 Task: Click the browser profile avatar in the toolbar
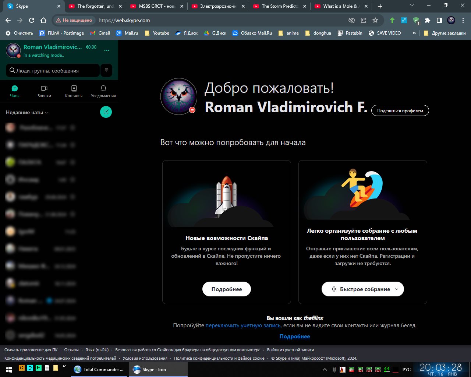(451, 20)
